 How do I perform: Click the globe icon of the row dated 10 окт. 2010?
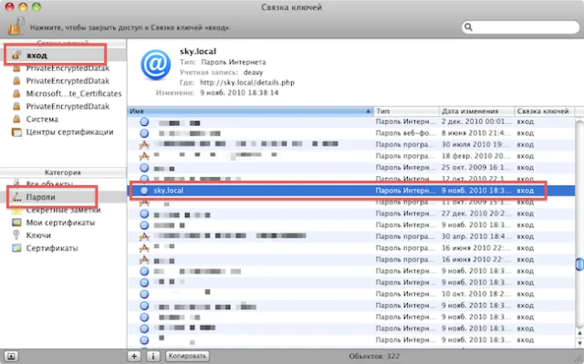(x=144, y=294)
